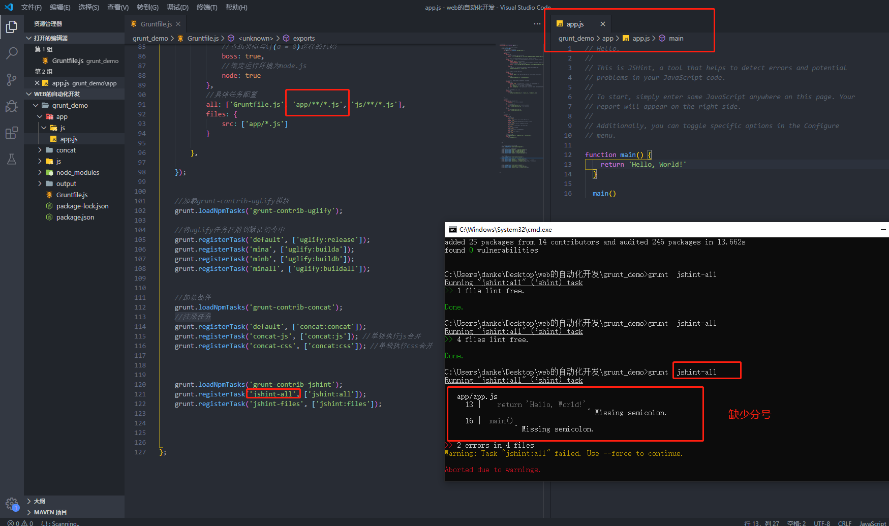
Task: Click the <unknown> breadcrumb item
Action: 256,38
